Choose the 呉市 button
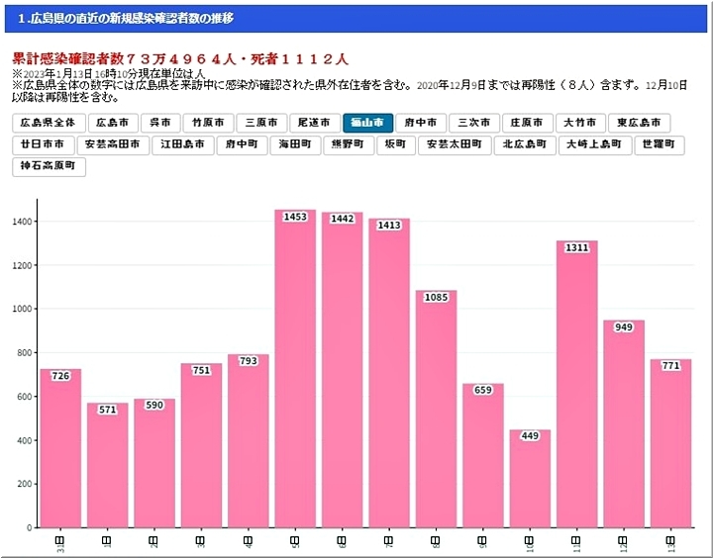Screen dimensions: 713x558 [160, 124]
